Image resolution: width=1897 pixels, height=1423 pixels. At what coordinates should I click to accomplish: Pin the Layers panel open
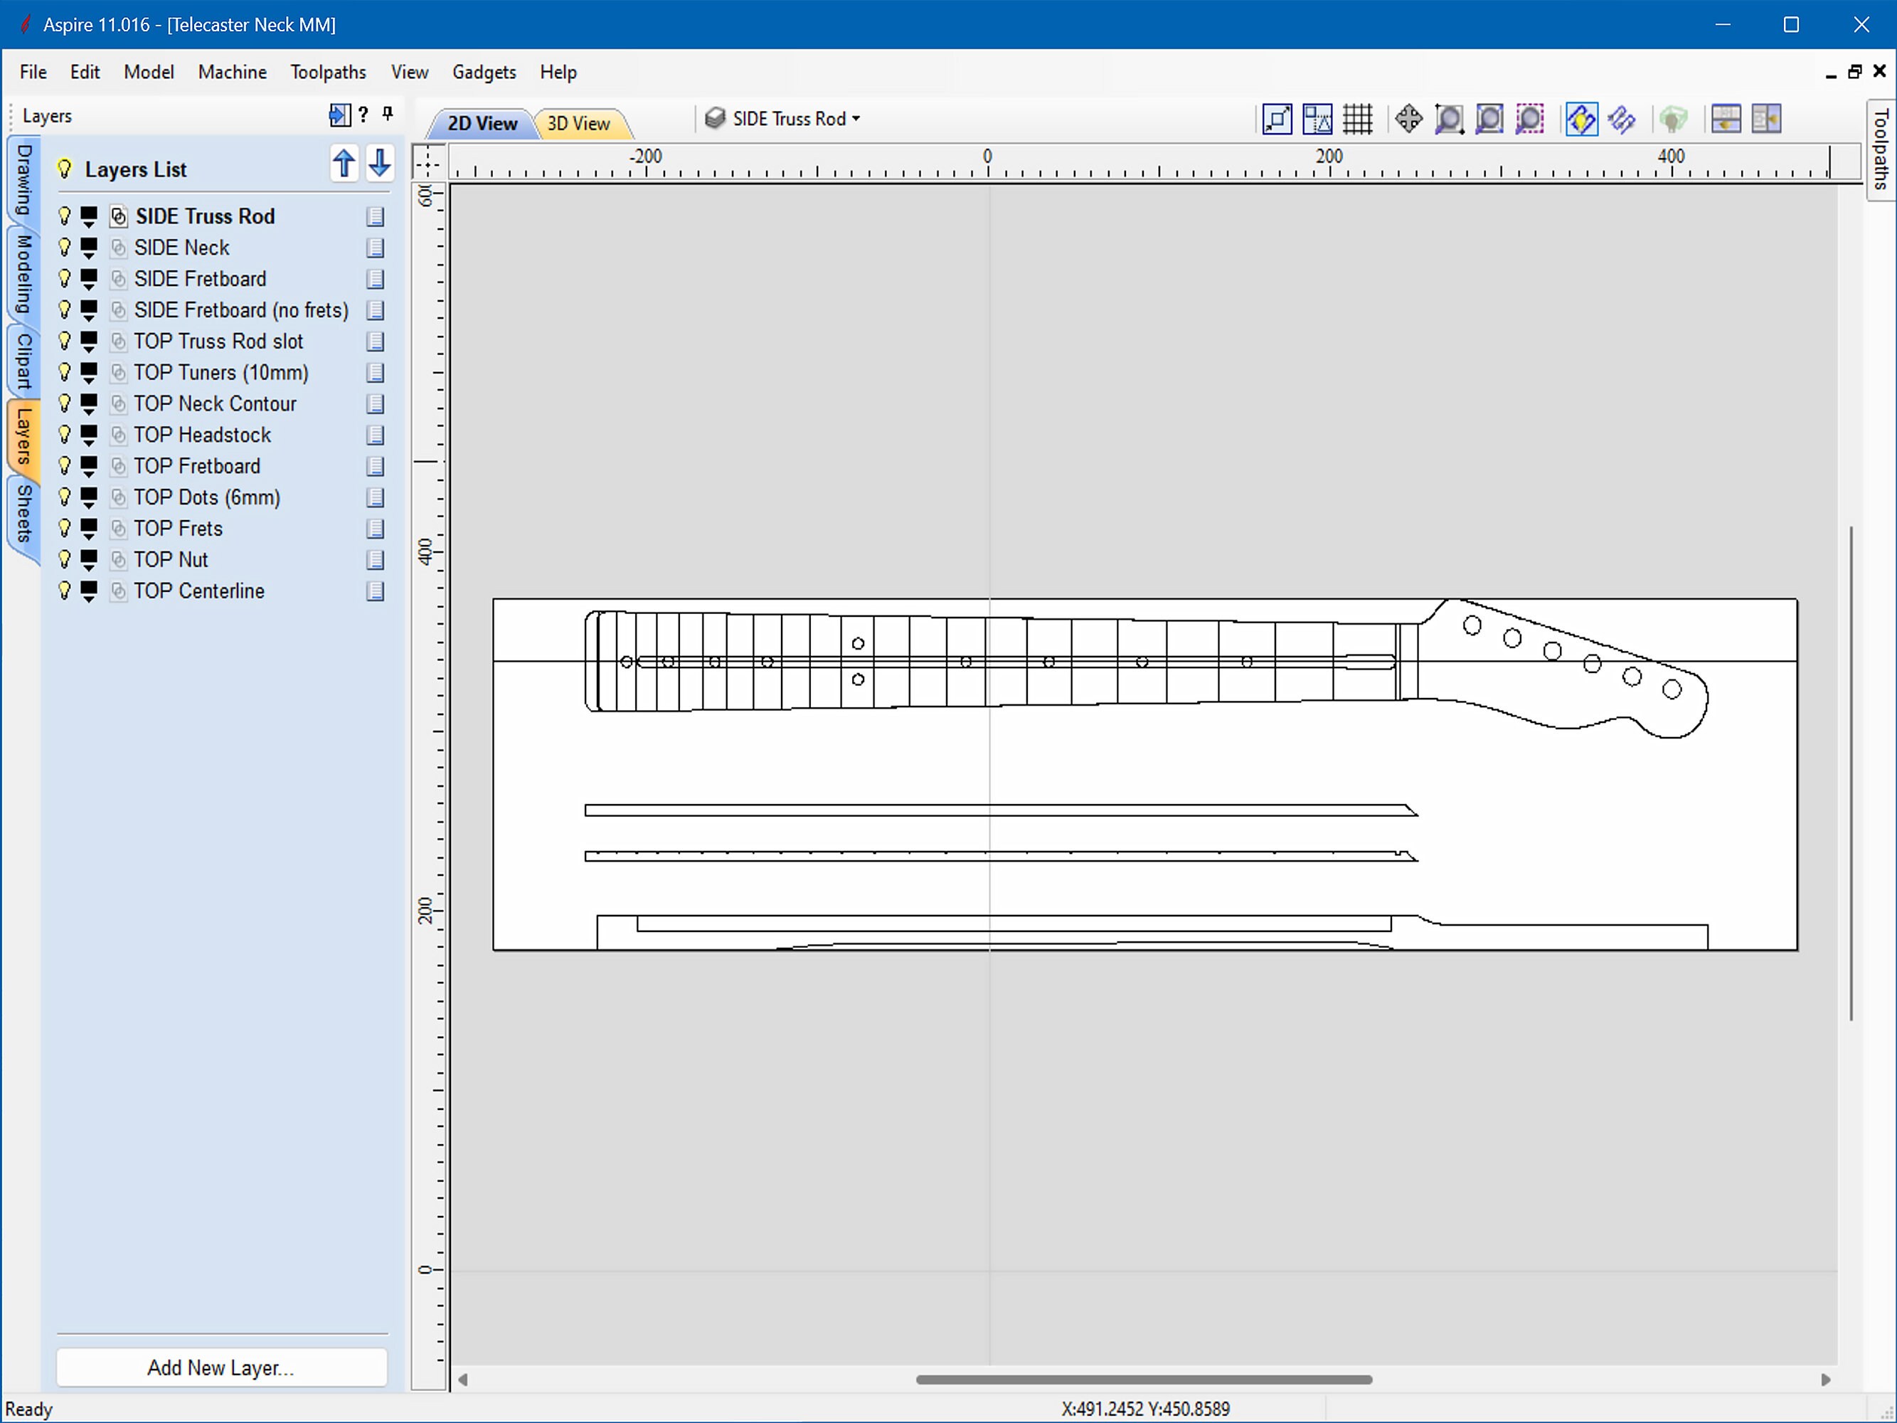point(388,115)
